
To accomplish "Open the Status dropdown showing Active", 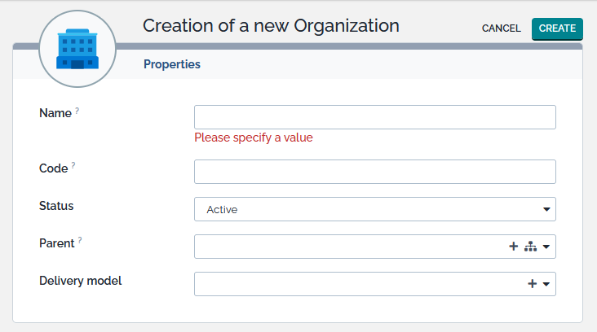I will pos(374,209).
